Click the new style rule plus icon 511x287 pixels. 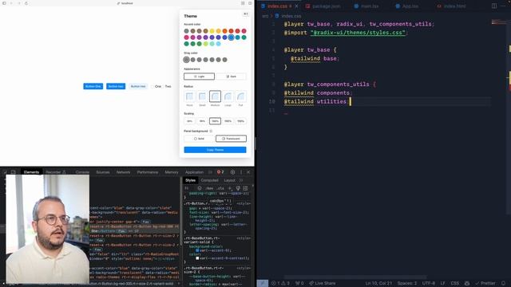coord(230,188)
